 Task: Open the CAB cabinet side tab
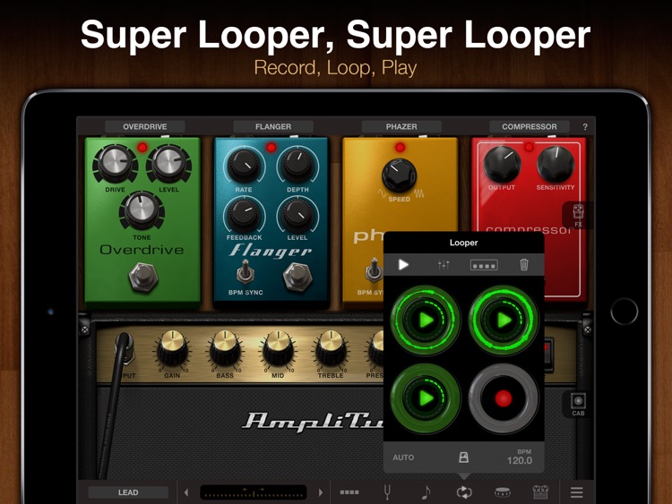click(578, 405)
